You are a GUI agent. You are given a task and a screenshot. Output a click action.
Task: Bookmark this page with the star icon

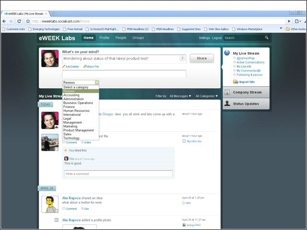coord(28,21)
